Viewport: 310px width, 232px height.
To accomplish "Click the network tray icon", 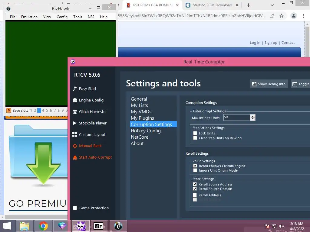I will tap(274, 226).
